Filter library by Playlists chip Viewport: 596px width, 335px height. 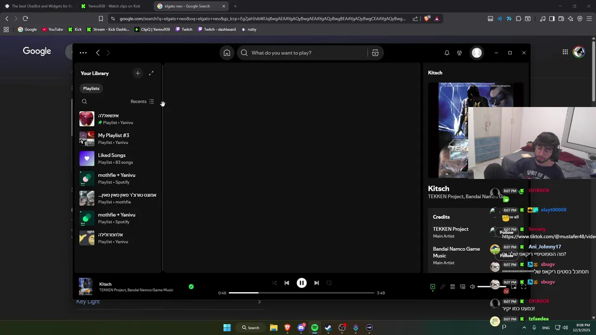click(91, 88)
